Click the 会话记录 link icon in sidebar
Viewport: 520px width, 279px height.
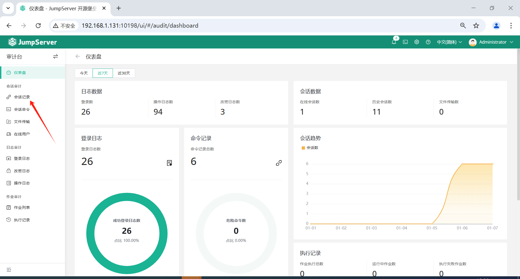pos(9,97)
